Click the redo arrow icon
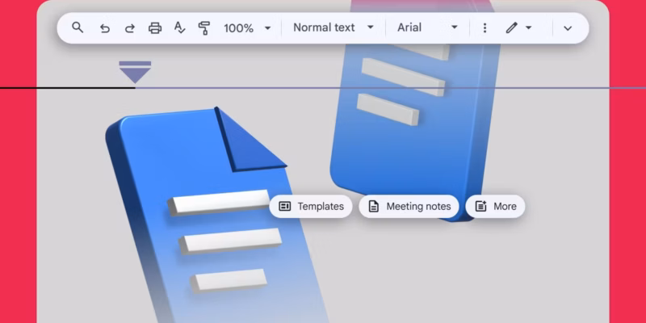646x323 pixels. pyautogui.click(x=129, y=28)
